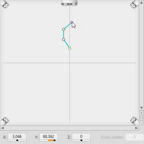Click the vertical scrollbar down arrow
This screenshot has width=144, height=144.
click(x=141, y=108)
